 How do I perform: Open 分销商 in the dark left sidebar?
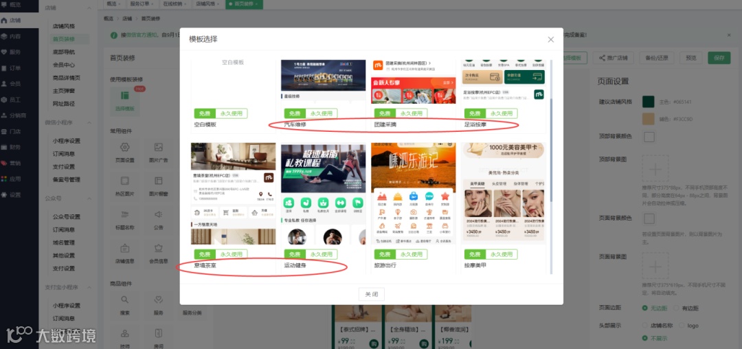(x=13, y=115)
